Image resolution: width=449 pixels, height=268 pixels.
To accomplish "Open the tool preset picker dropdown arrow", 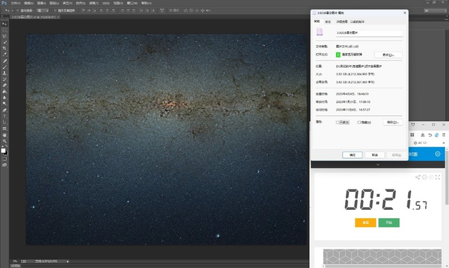I will (13, 11).
